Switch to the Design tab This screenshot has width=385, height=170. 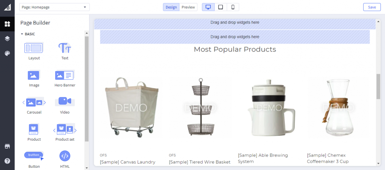(x=171, y=7)
